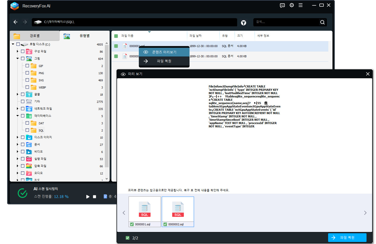Show next preview thumbnails with right chevron

[x=365, y=213]
